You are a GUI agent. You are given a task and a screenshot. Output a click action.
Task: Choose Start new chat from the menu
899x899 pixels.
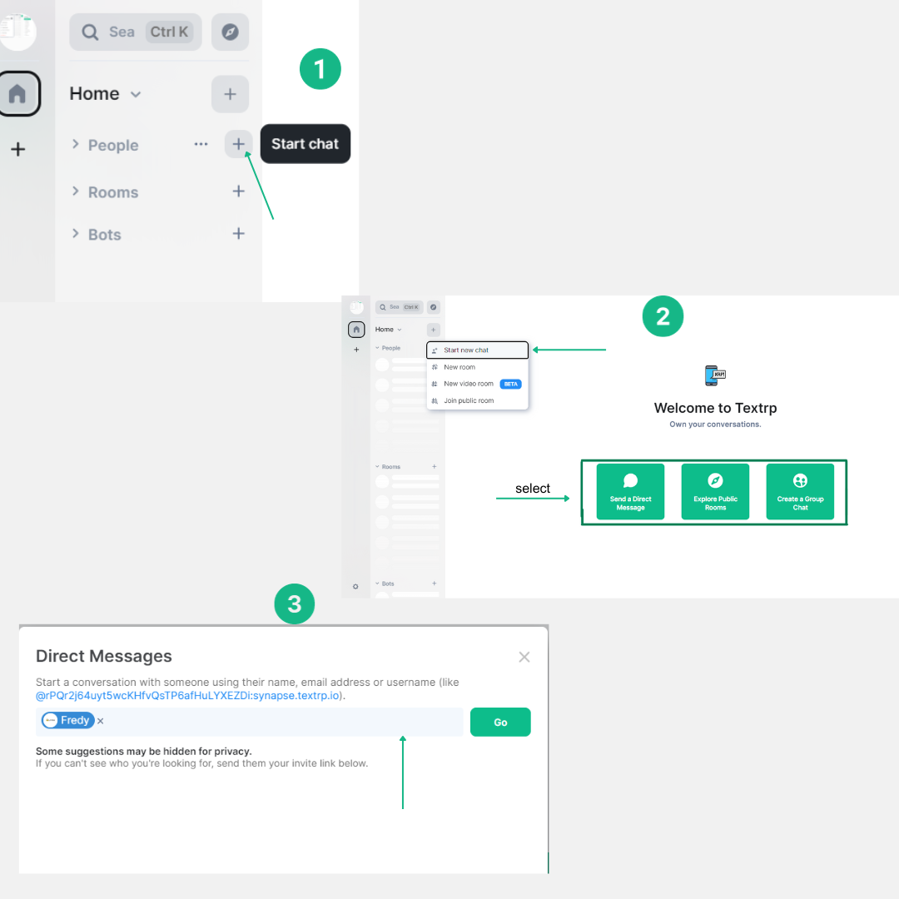[x=478, y=350]
